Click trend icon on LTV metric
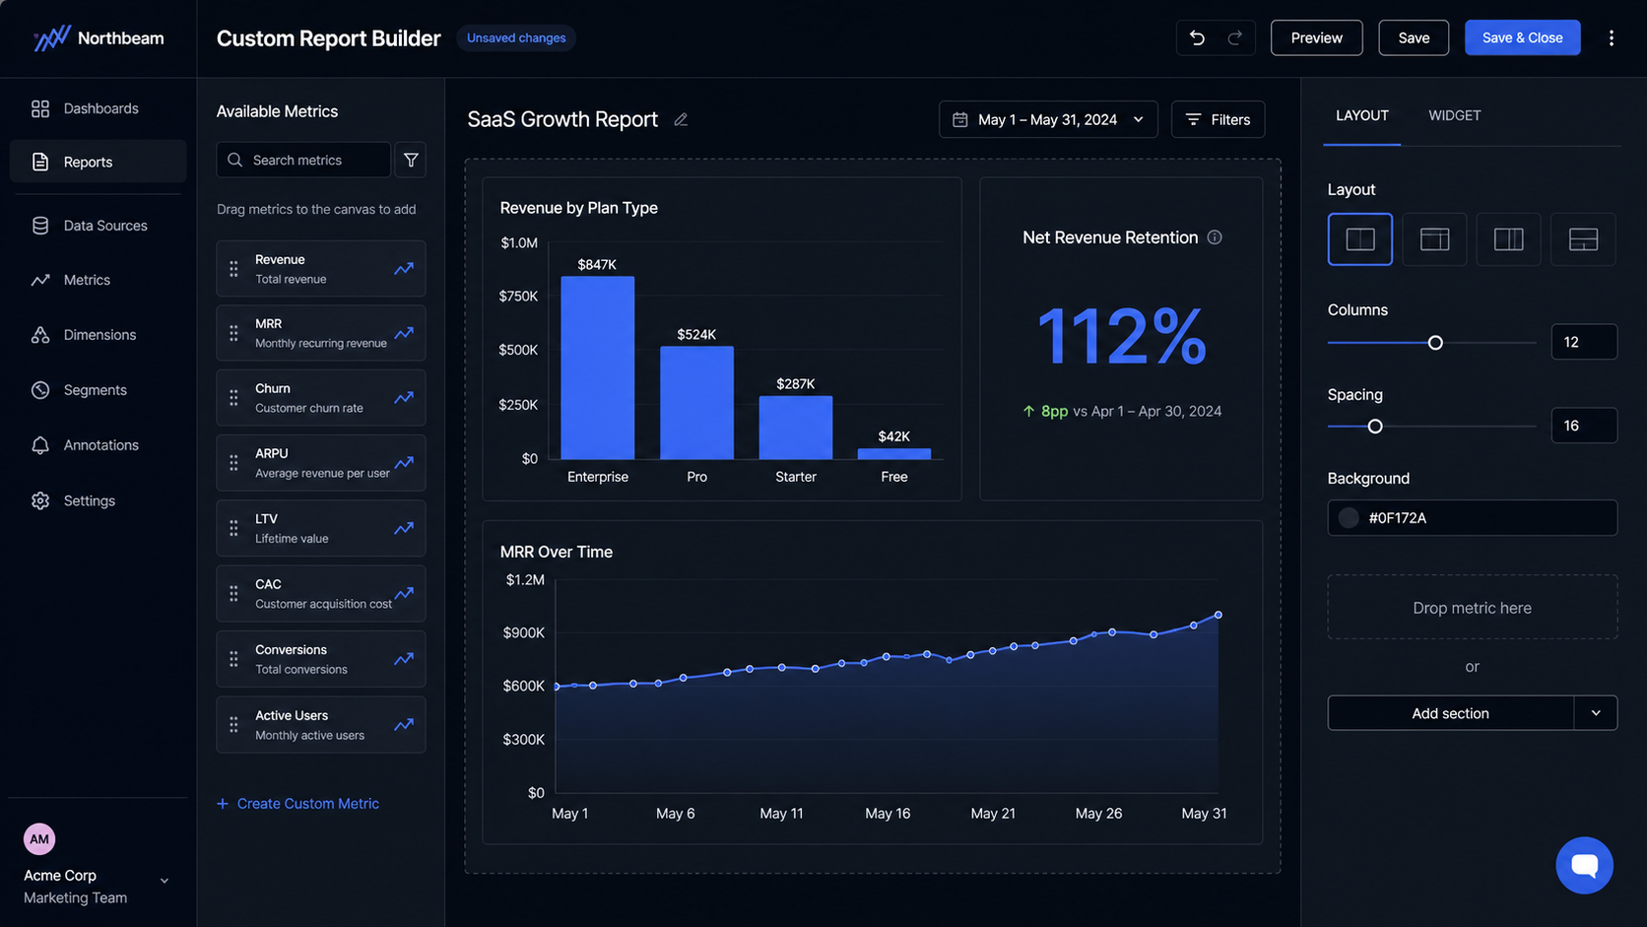The image size is (1647, 927). tap(404, 529)
